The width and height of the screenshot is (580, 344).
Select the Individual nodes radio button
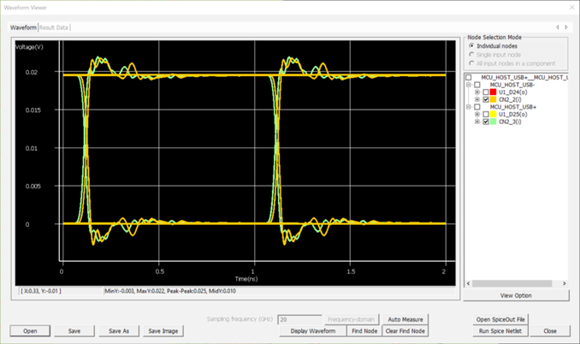tap(471, 45)
